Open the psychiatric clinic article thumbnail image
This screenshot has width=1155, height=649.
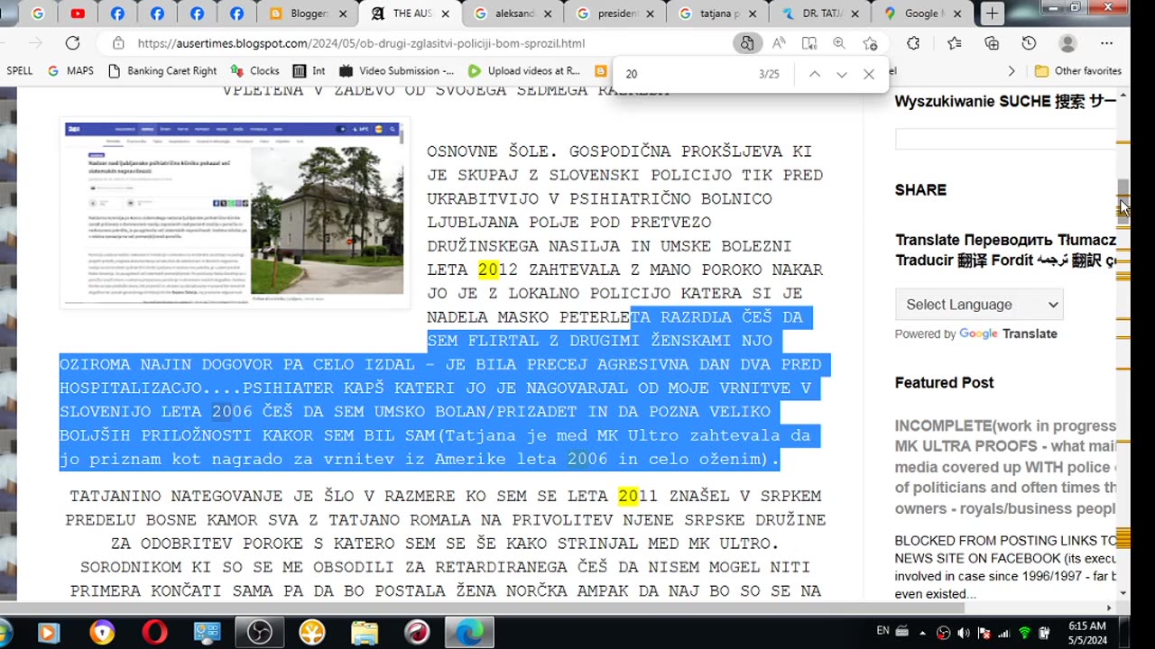pyautogui.click(x=235, y=213)
